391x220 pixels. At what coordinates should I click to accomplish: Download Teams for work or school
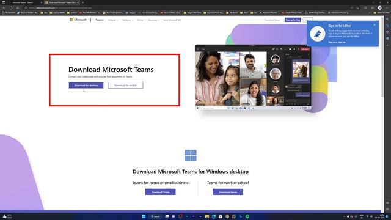[x=228, y=192]
